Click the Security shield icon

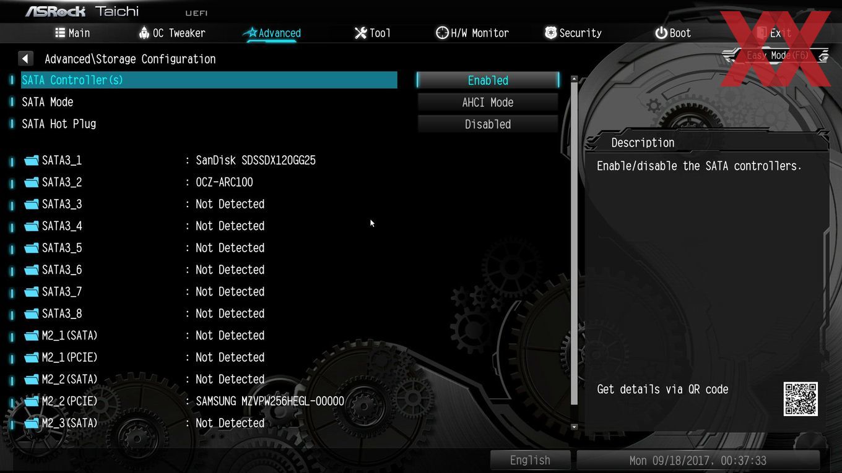550,33
